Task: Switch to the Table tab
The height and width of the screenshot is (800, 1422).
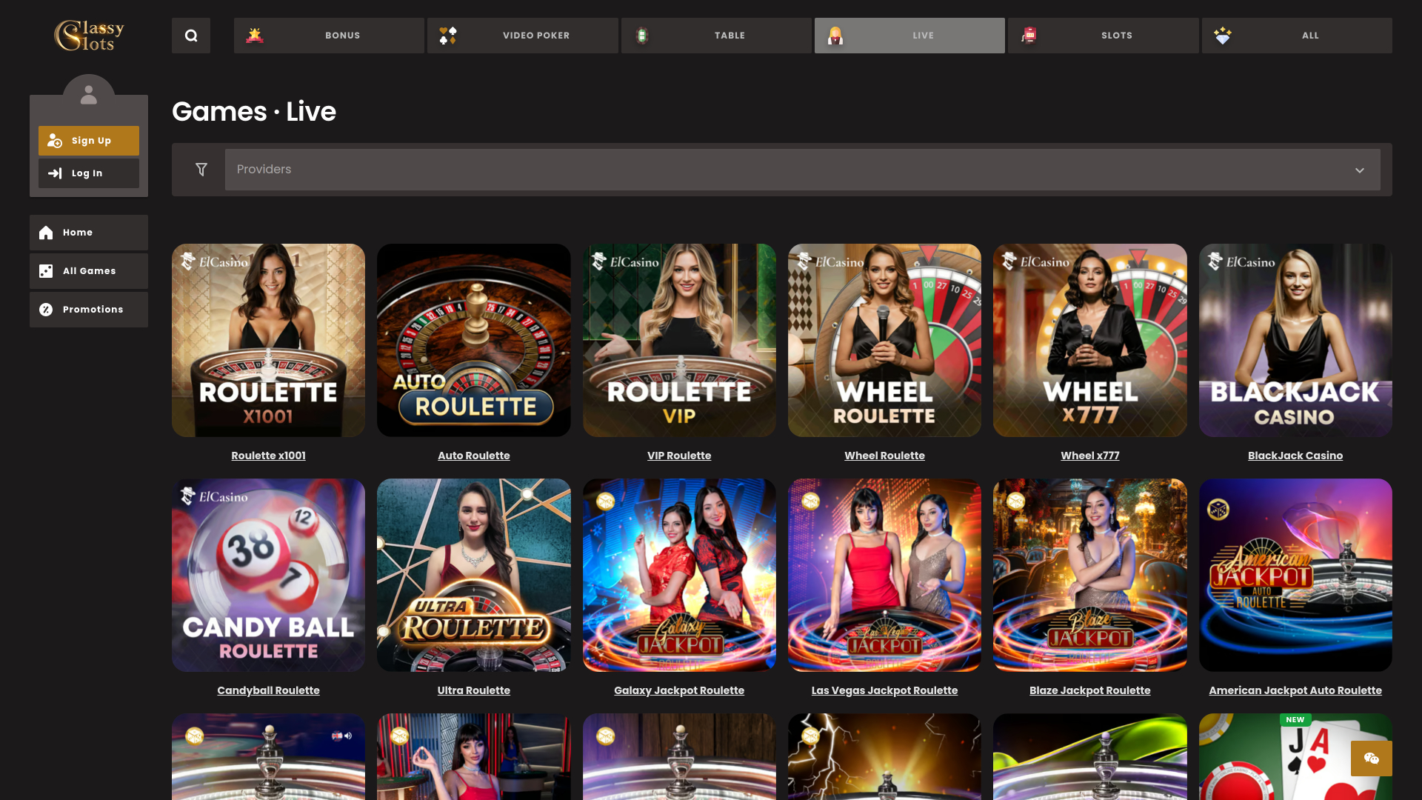Action: tap(730, 35)
